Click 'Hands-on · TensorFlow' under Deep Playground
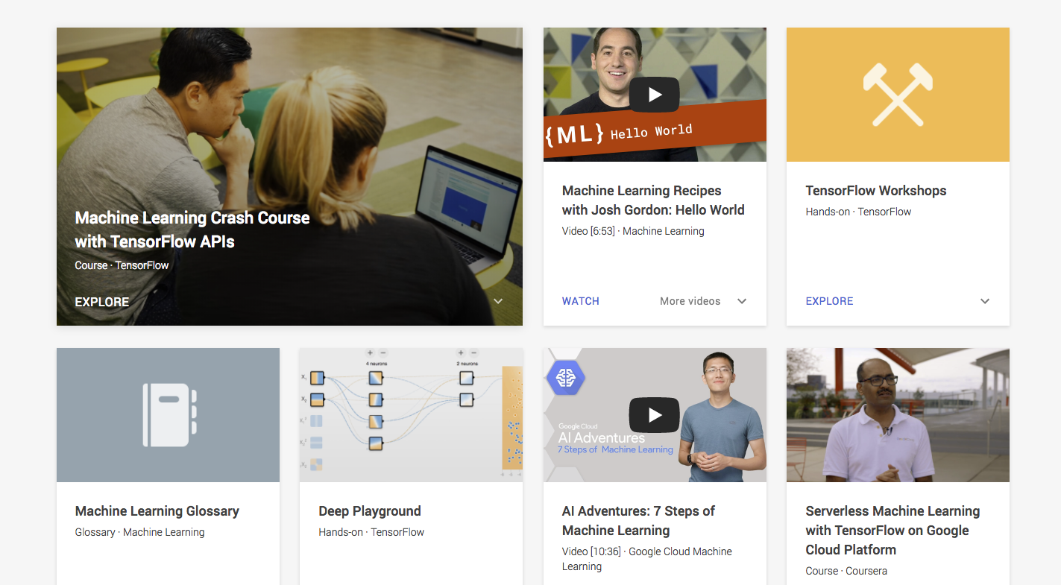 [x=371, y=532]
